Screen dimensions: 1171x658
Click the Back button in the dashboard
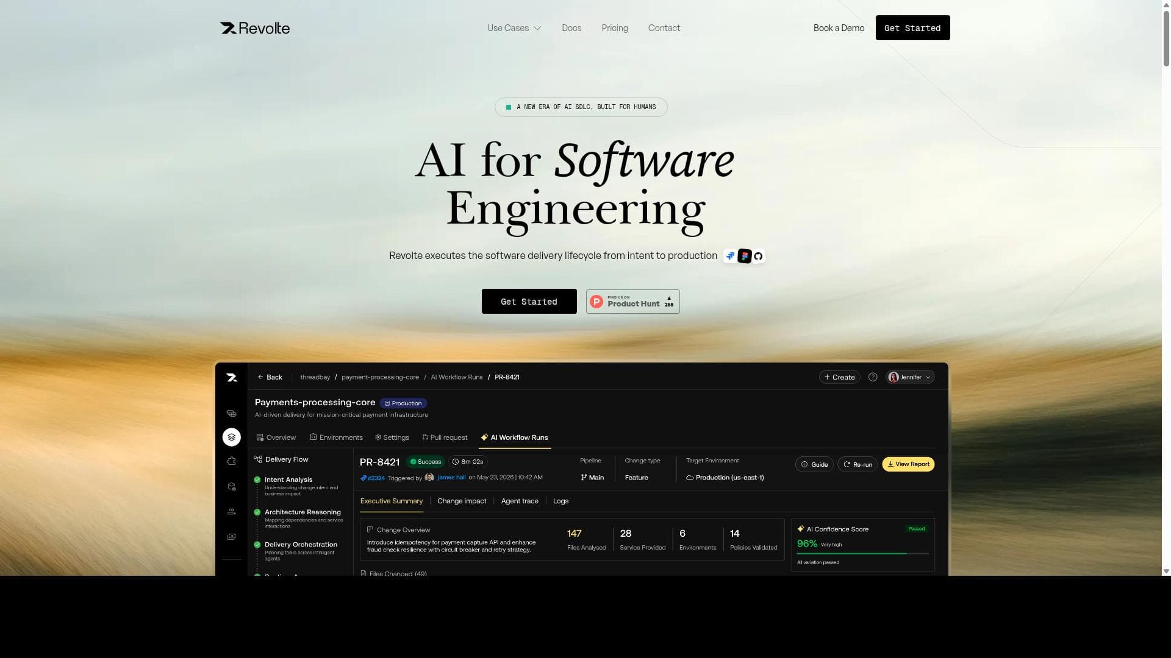click(x=270, y=377)
